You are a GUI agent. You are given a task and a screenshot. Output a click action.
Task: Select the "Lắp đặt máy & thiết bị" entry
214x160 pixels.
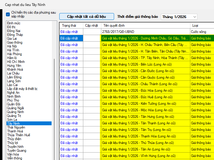pos(22,89)
